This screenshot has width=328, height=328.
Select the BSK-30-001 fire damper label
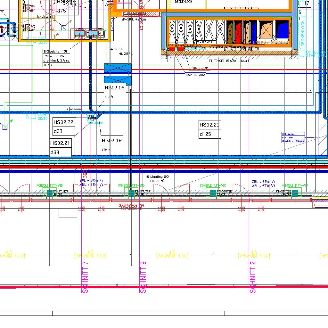point(199,68)
